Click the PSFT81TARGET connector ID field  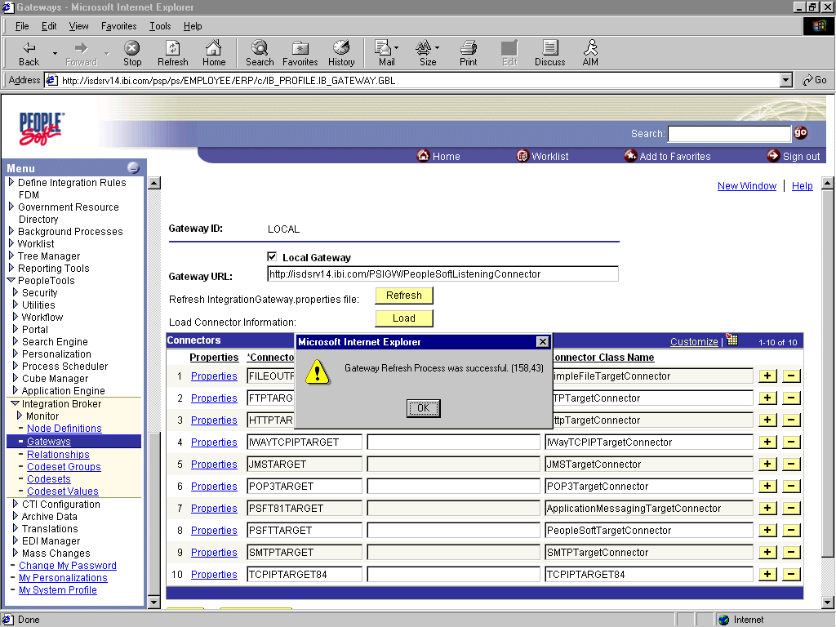[x=305, y=508]
